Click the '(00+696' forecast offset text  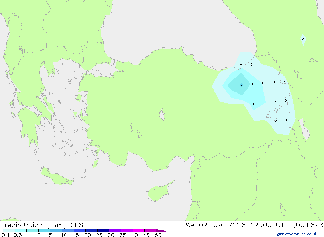click(308, 225)
